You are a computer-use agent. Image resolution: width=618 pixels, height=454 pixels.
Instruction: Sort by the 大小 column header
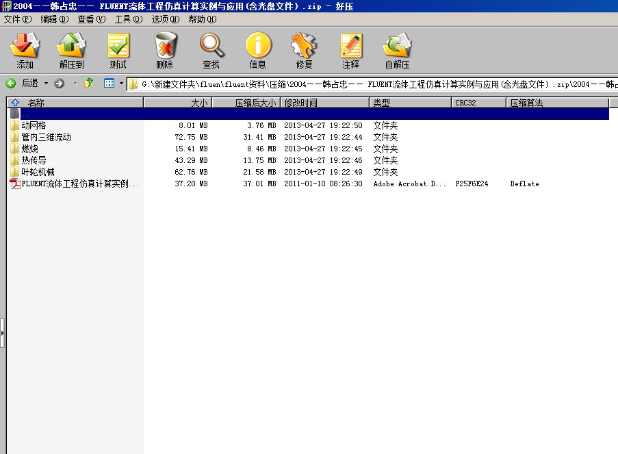178,103
